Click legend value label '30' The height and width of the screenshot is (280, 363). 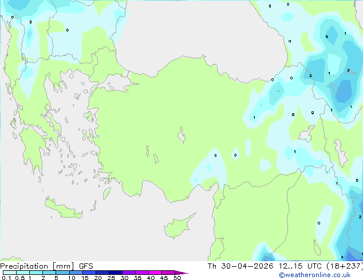pyautogui.click(x=124, y=278)
